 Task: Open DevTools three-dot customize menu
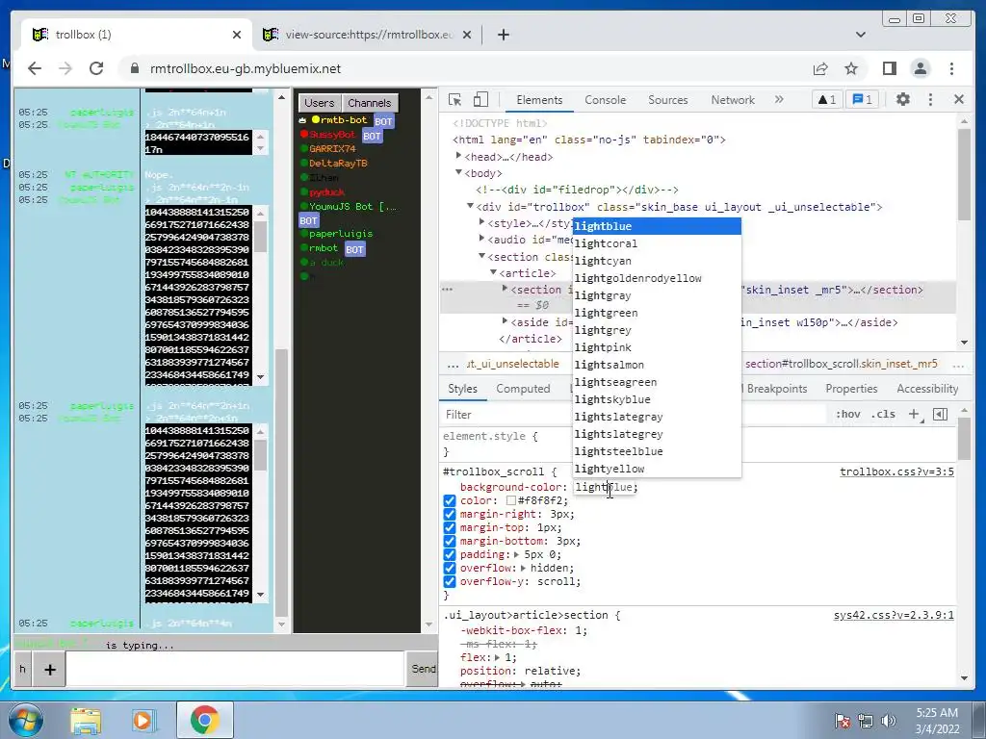point(931,99)
